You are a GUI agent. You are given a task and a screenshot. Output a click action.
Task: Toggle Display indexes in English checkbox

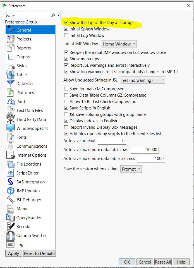[66, 121]
